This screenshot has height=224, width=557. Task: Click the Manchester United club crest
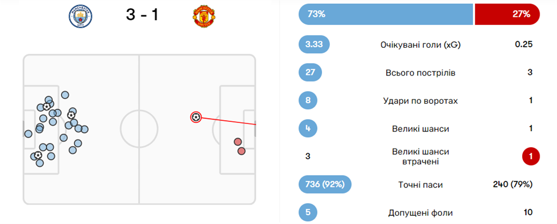pos(203,16)
